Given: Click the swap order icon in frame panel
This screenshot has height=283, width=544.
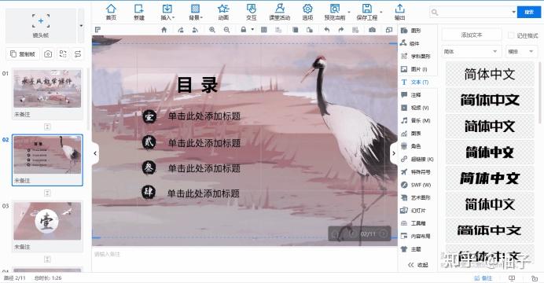Looking at the screenshot, I should pos(78,53).
